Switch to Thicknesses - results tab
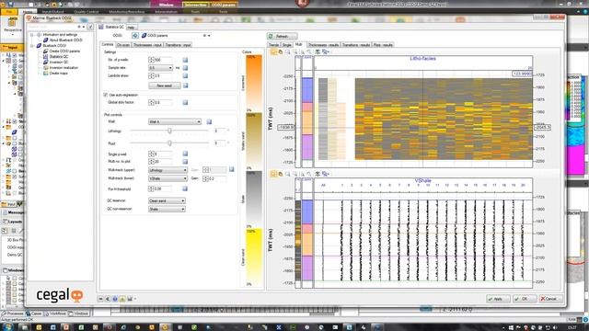The height and width of the screenshot is (331, 589). pos(323,45)
